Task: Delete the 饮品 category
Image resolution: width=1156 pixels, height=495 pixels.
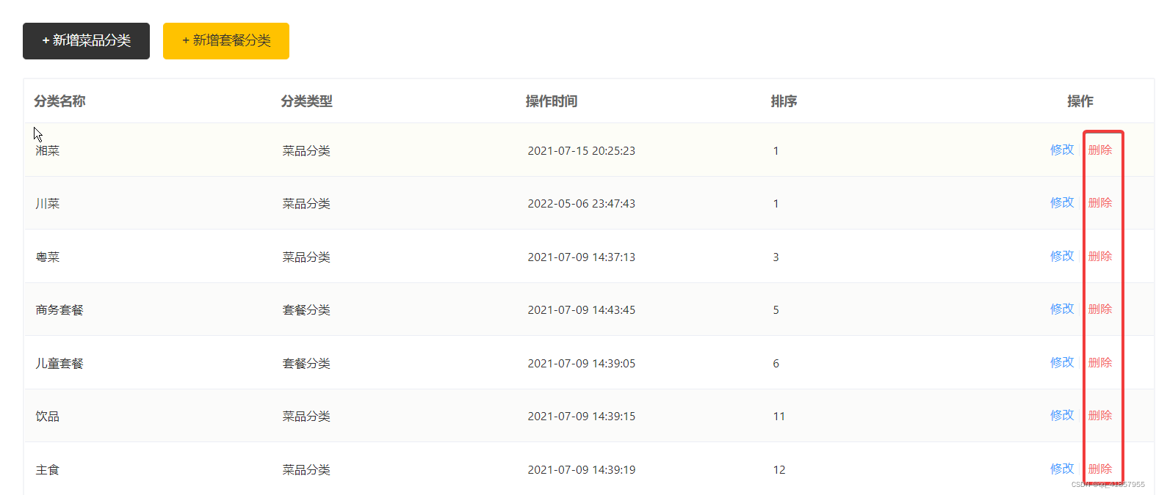Action: tap(1099, 415)
